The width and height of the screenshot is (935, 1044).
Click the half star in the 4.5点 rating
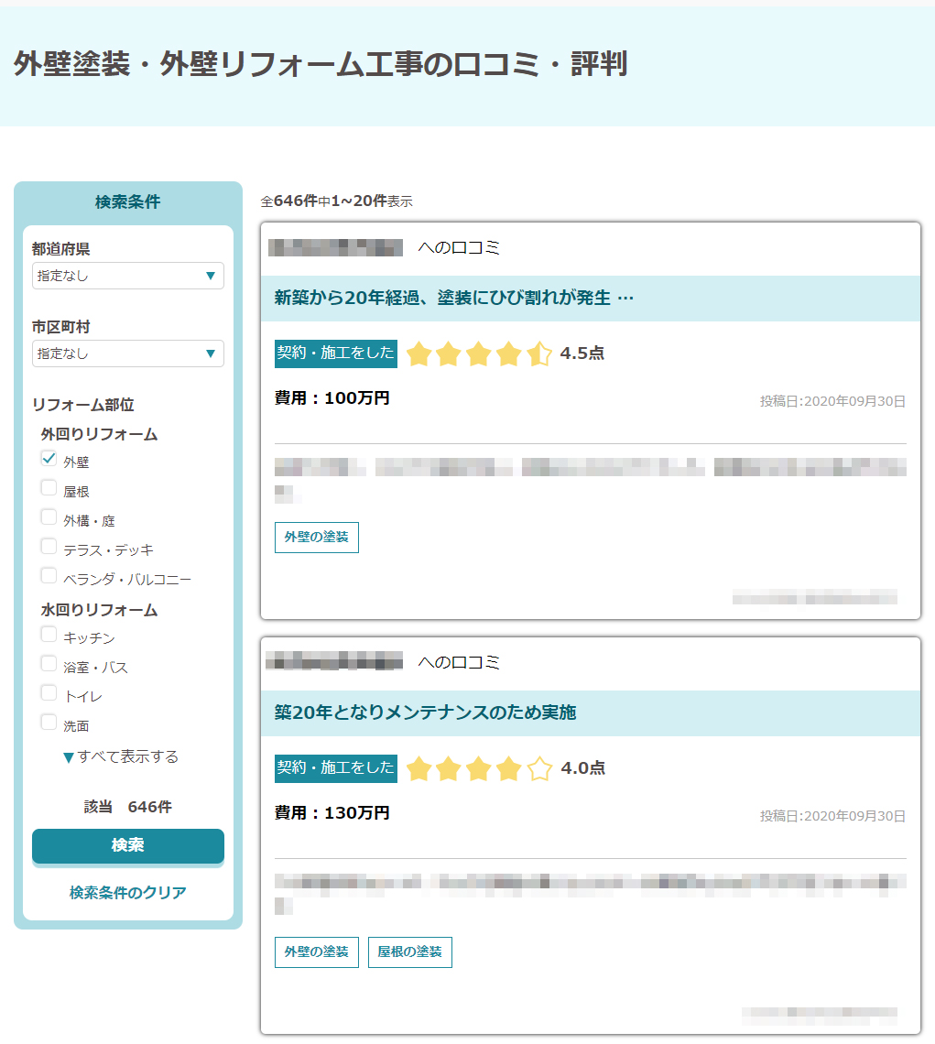pos(539,353)
